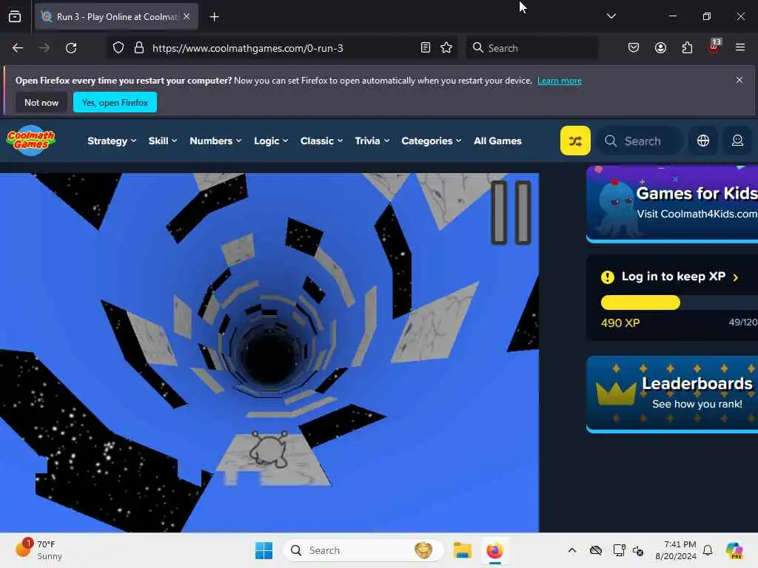Open File Explorer from the taskbar
Screen dimensions: 758x568
(462, 550)
